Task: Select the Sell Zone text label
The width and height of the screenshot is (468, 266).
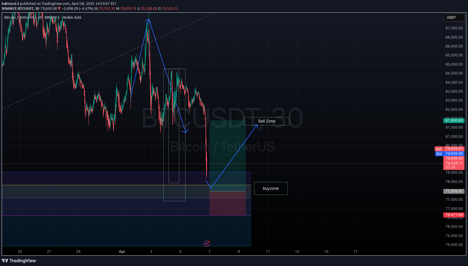Action: [x=266, y=121]
